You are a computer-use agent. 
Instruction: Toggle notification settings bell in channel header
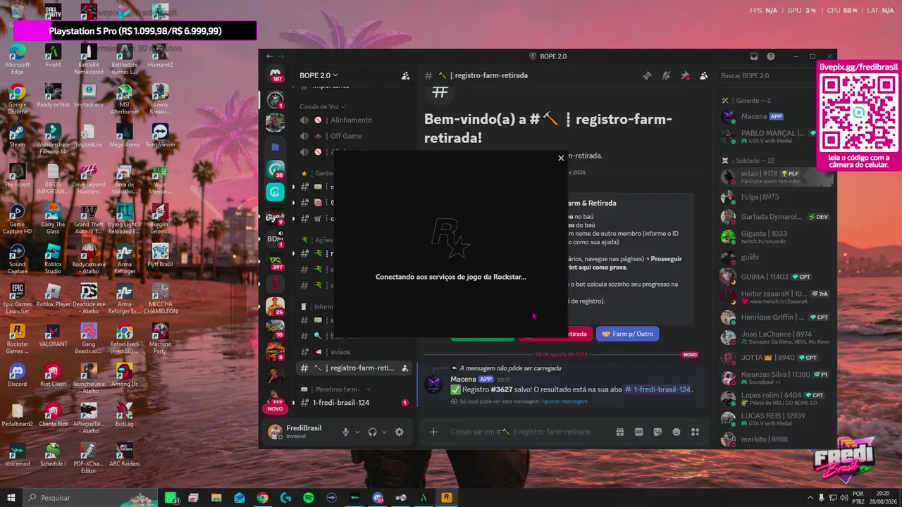tap(666, 75)
